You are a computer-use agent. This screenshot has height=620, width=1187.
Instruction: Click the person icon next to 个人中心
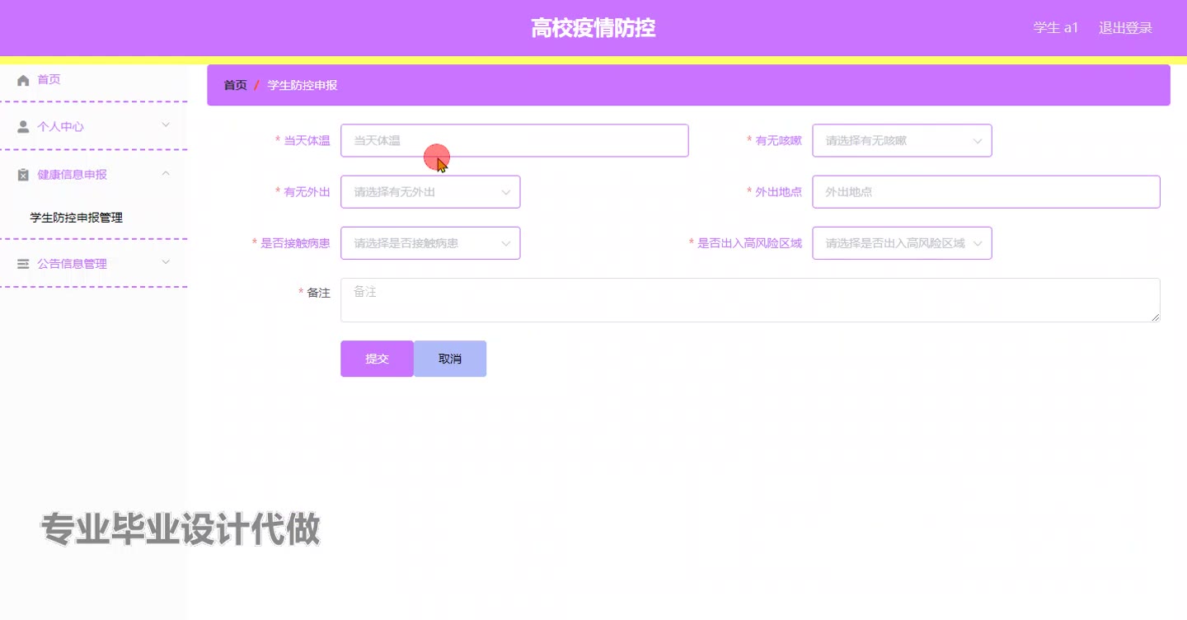[23, 127]
